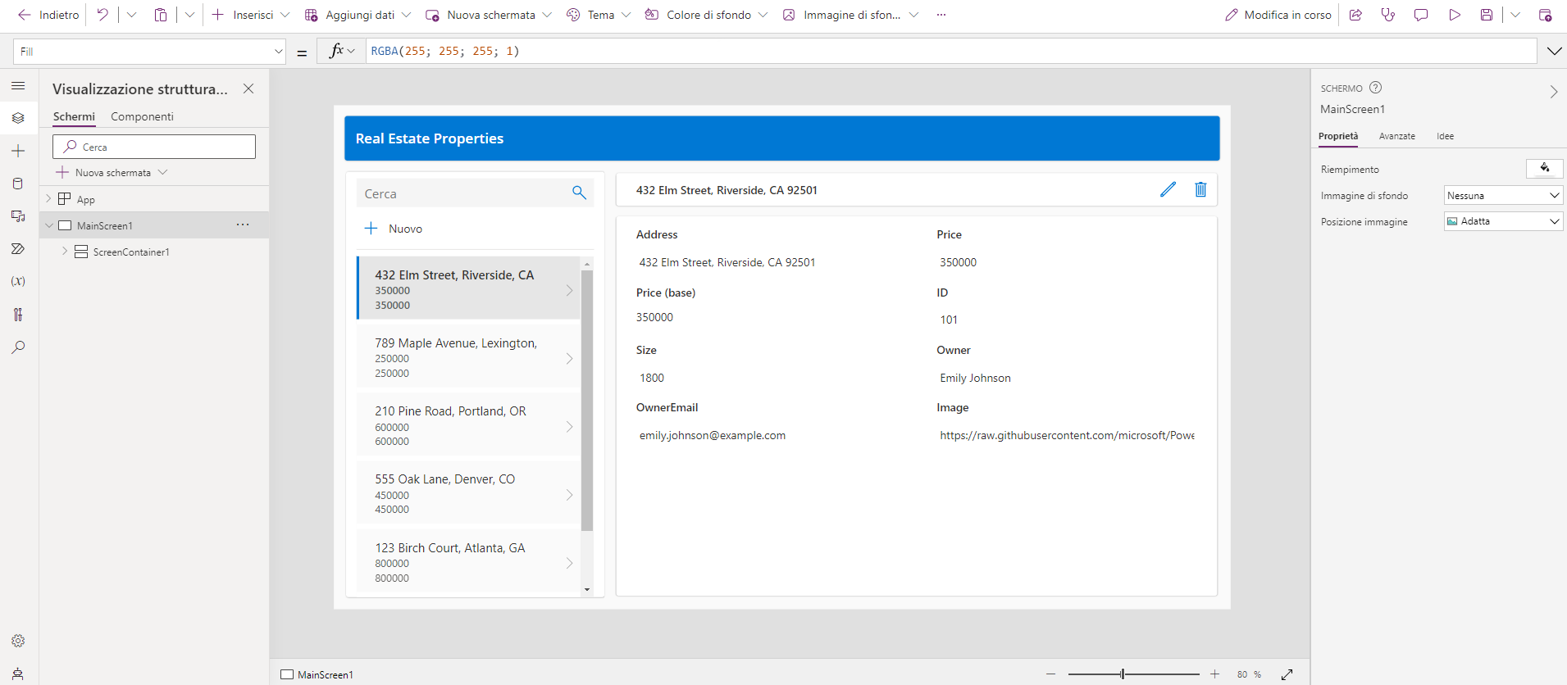
Task: Open the Search magnifier in sidebar
Action: point(18,347)
